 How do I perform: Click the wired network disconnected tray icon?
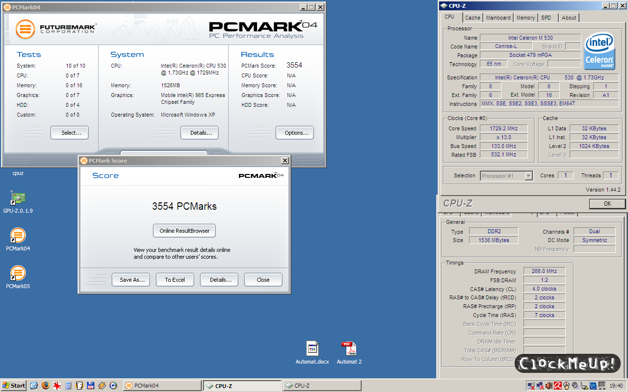pyautogui.click(x=540, y=386)
